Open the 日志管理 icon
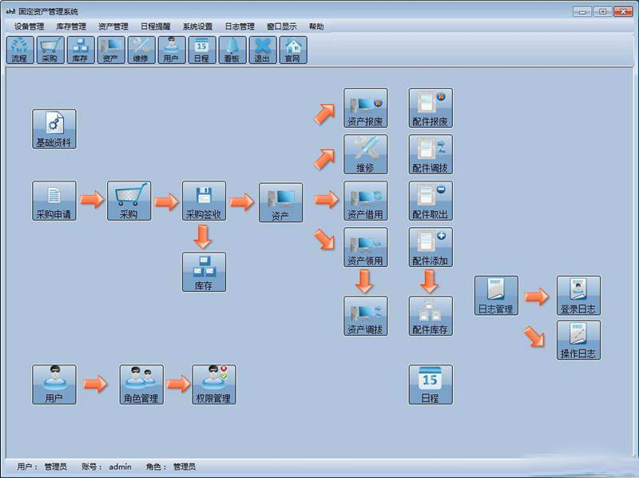The height and width of the screenshot is (478, 639). point(496,296)
